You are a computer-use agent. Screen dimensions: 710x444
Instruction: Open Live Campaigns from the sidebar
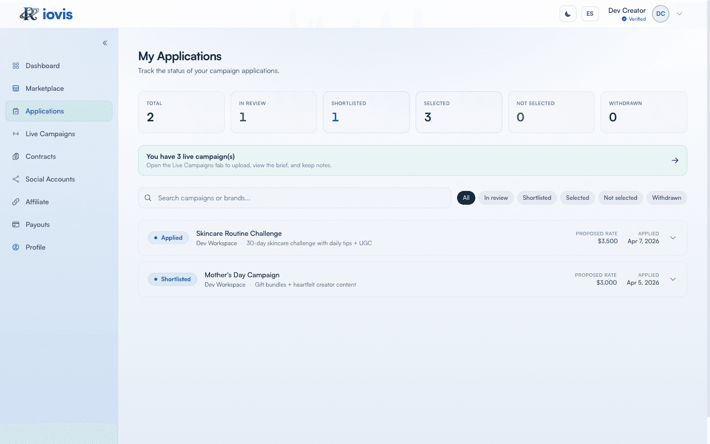pyautogui.click(x=59, y=134)
